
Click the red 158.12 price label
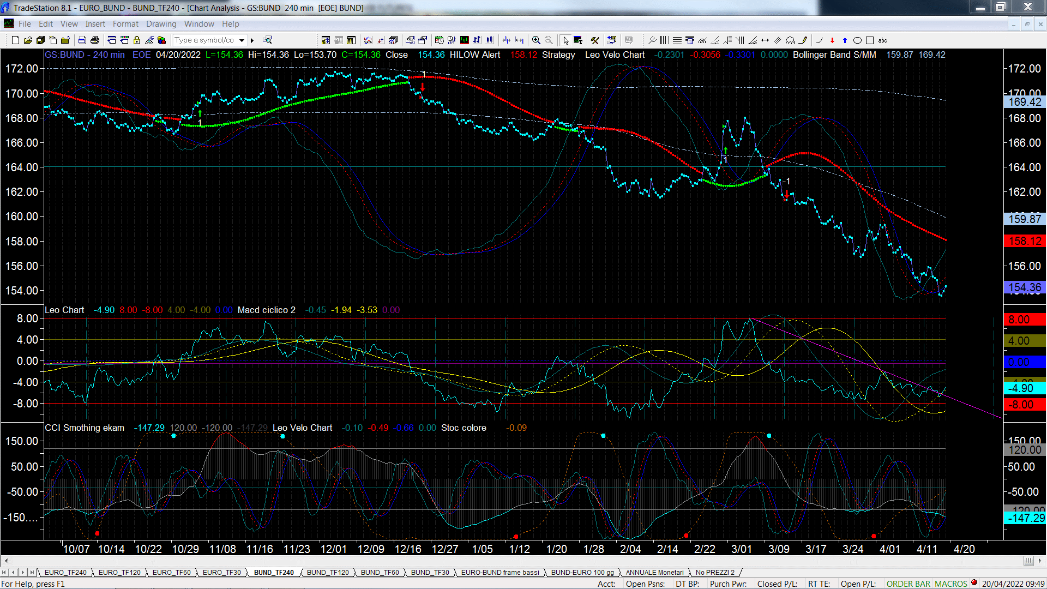click(x=1025, y=241)
